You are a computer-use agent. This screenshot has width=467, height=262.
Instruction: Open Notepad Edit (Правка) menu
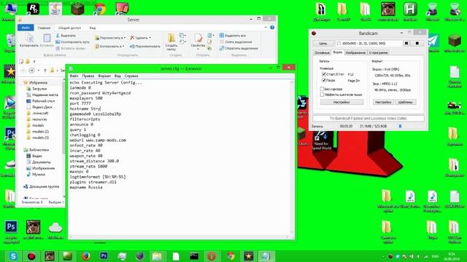pos(88,76)
